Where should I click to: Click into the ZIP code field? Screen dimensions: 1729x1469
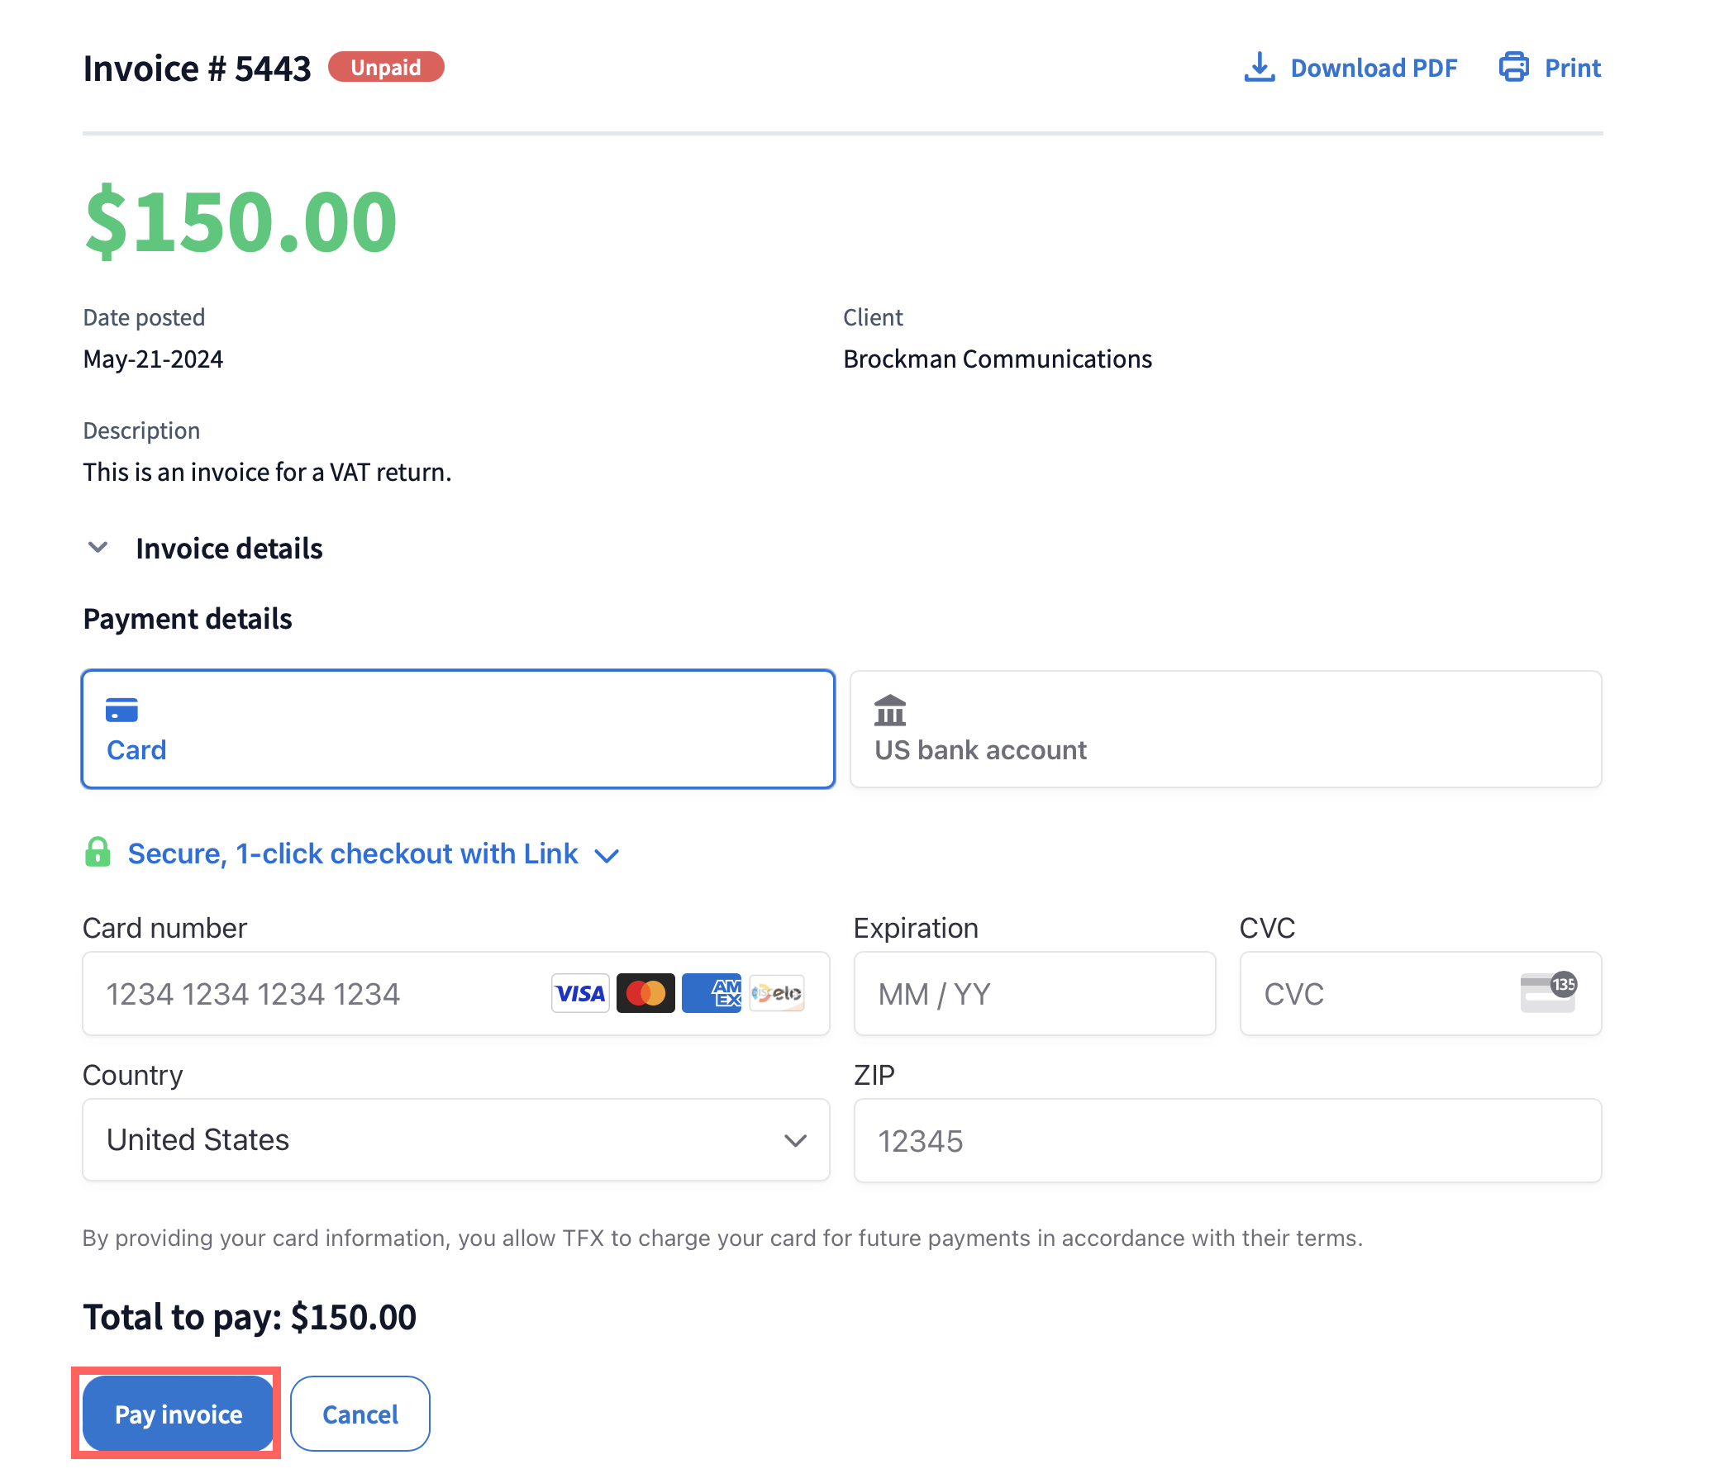coord(1226,1140)
